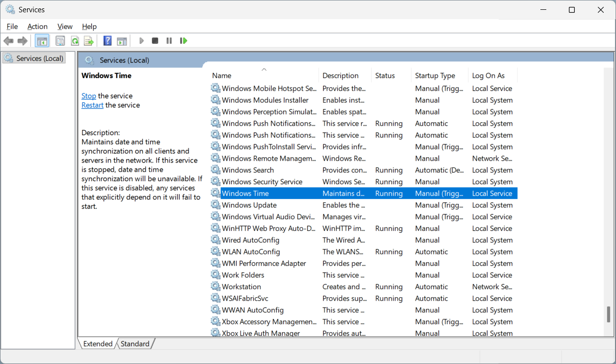
Task: Click the vertical scrollbar thumb in services list
Action: click(x=609, y=314)
